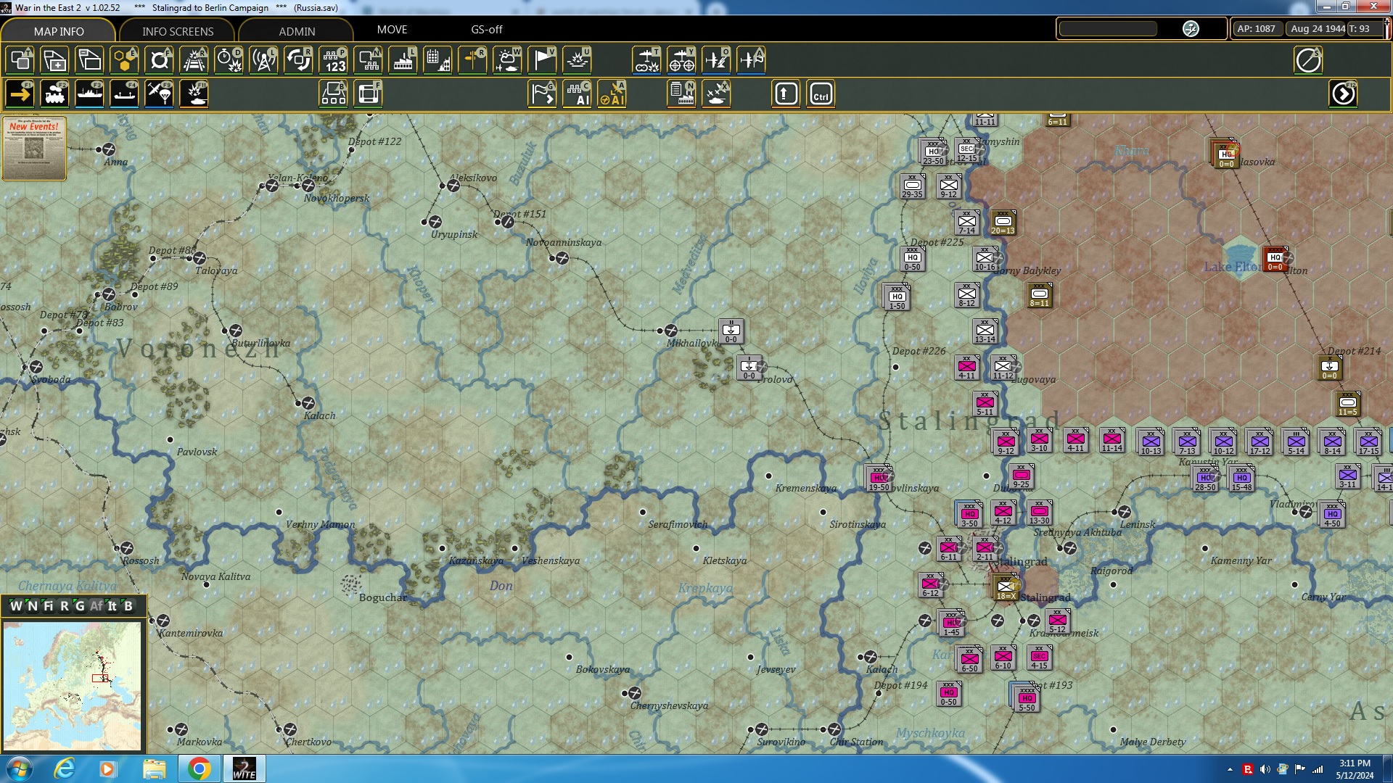The width and height of the screenshot is (1393, 783).
Task: Click the hex grid toggle icon (E)
Action: (124, 59)
